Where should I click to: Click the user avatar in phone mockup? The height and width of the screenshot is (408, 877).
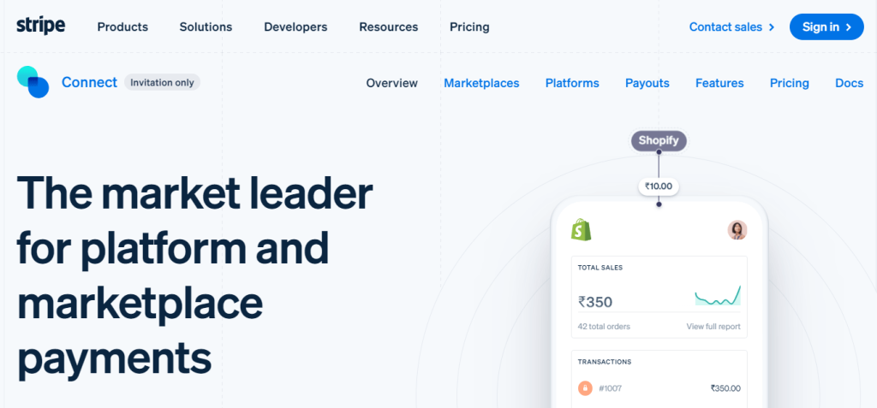737,230
